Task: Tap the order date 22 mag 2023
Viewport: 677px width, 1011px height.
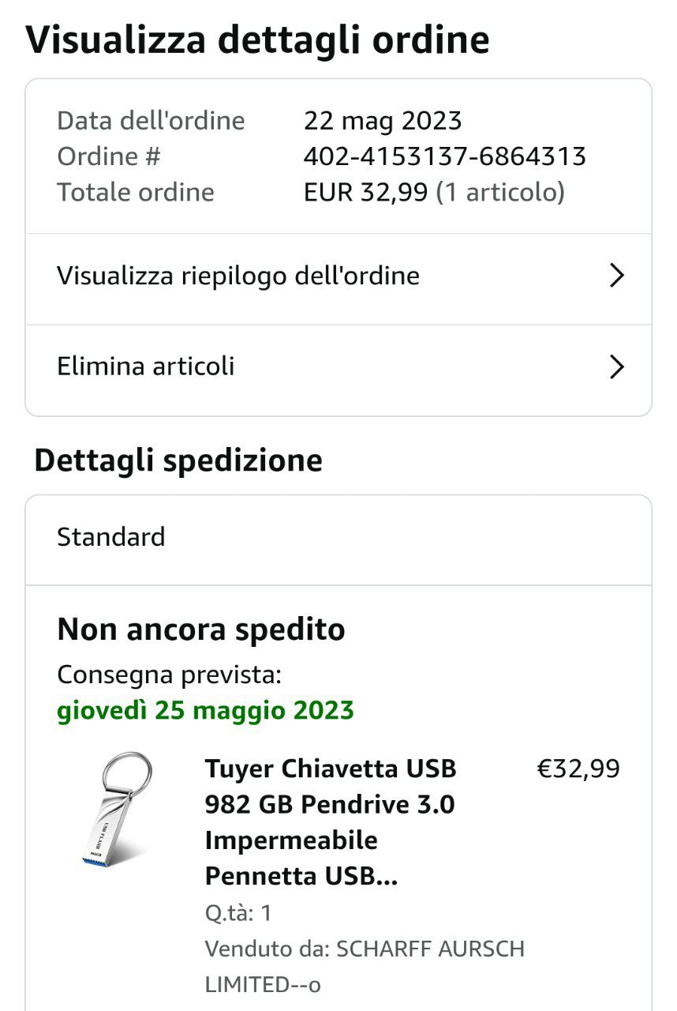Action: (383, 121)
